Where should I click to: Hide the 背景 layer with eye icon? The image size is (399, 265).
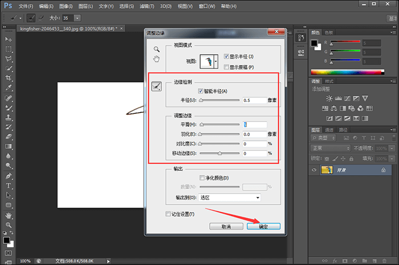click(x=314, y=170)
